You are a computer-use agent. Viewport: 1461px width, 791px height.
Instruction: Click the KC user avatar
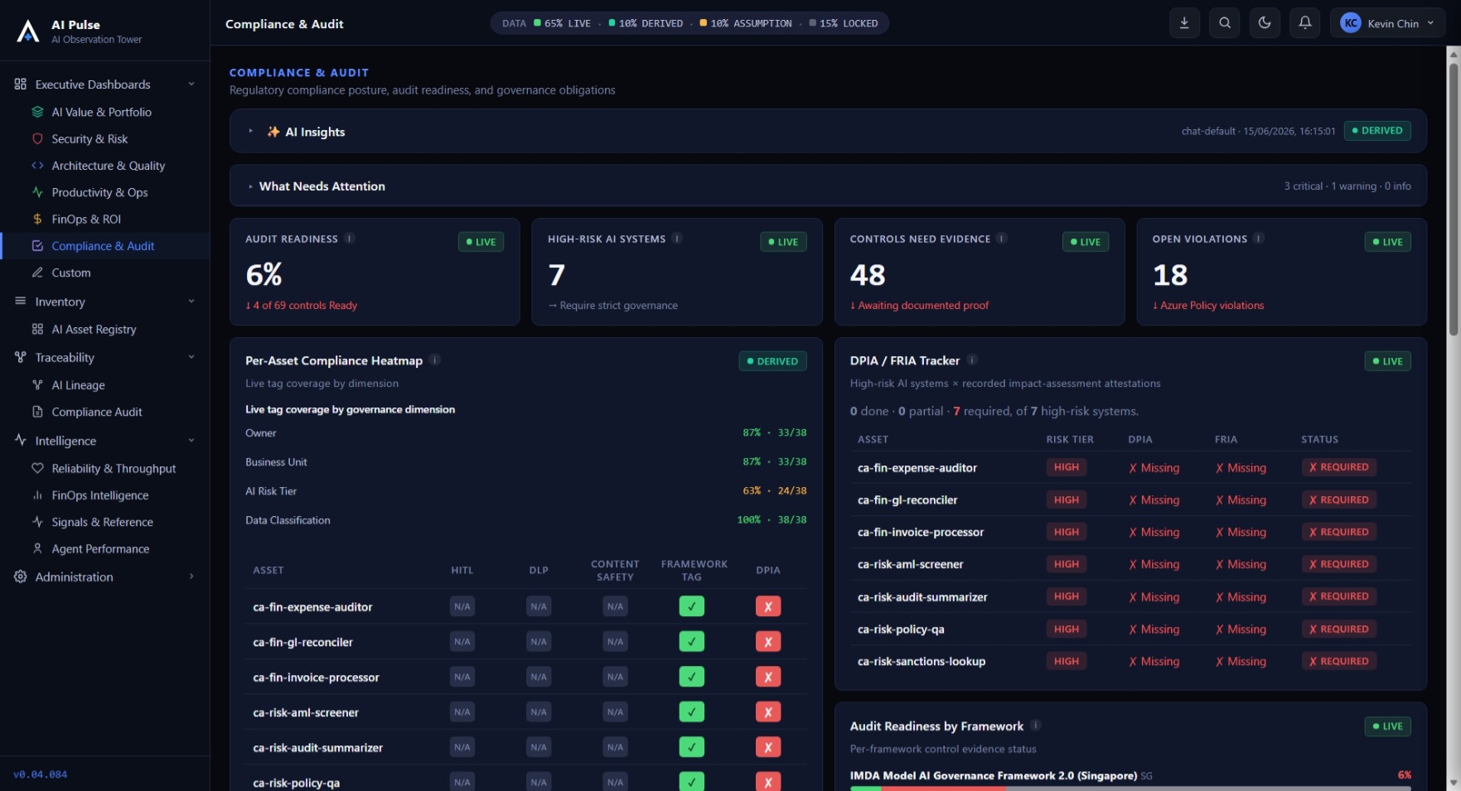1351,23
